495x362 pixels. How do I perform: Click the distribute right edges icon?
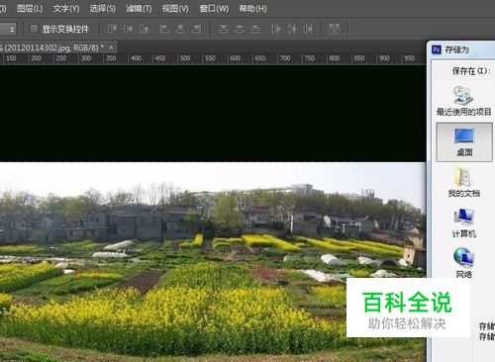tap(308, 29)
